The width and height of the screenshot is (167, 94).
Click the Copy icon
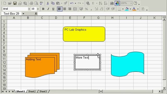[53, 3]
